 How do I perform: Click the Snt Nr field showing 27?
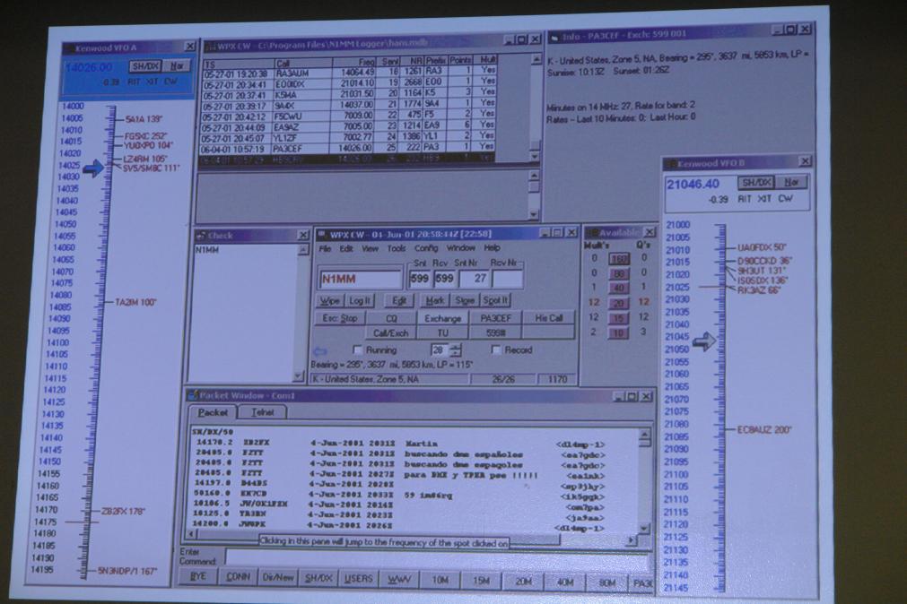(x=475, y=279)
